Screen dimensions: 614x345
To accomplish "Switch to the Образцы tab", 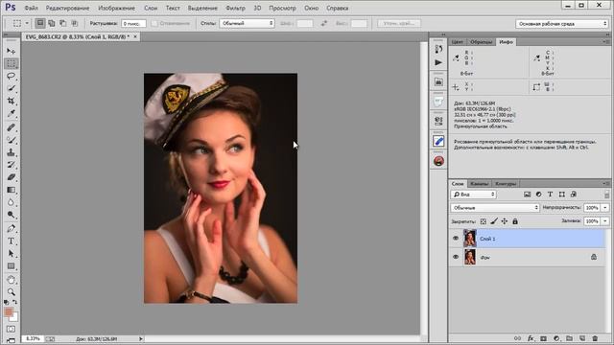I will [481, 42].
